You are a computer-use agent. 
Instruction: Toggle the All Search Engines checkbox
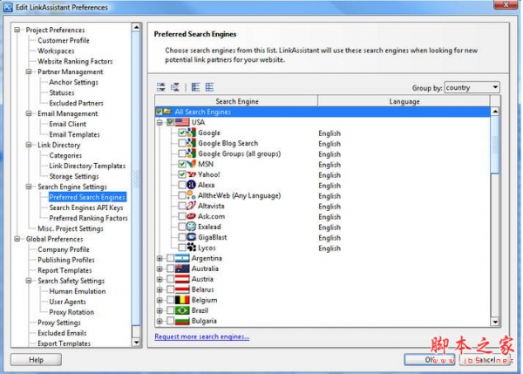click(x=160, y=112)
